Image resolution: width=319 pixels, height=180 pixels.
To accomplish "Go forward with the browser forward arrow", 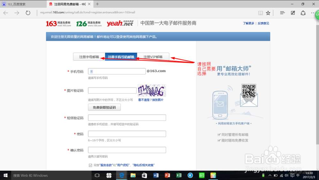I will click(x=17, y=13).
